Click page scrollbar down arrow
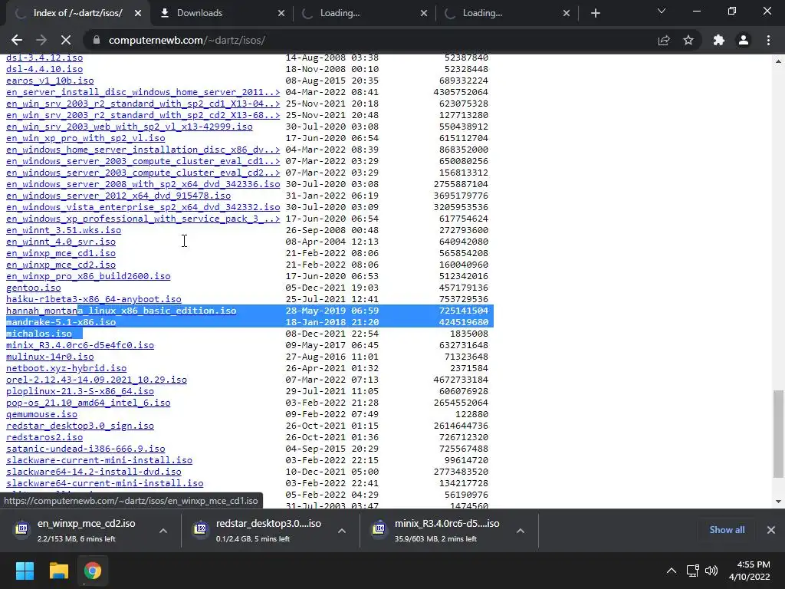Viewport: 785px width, 589px height. click(x=778, y=502)
